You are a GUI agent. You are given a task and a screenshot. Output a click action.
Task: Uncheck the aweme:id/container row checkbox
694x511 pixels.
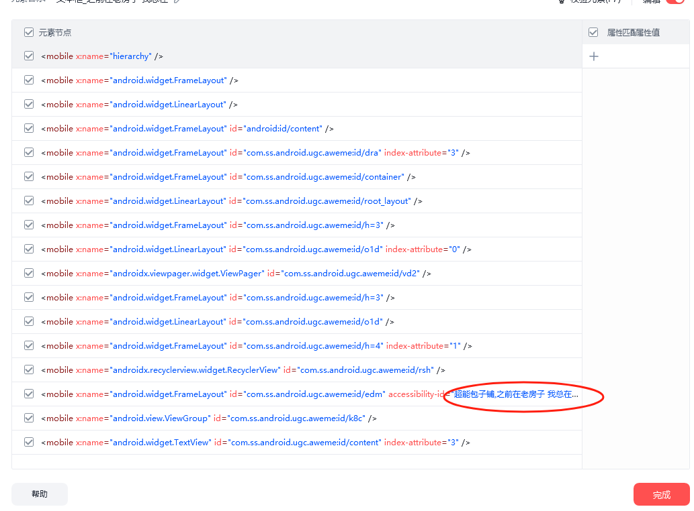coord(29,176)
